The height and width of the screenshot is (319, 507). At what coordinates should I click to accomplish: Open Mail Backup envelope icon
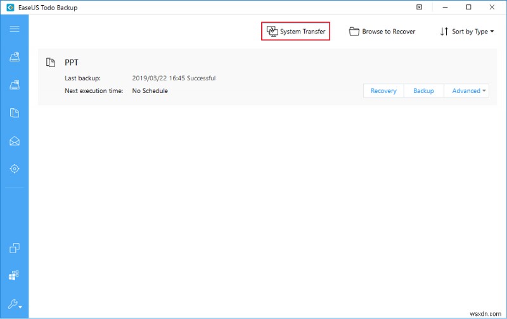point(14,141)
